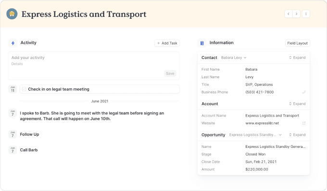327x191 pixels.
Task: Click Account Name value Express Logistics and Transport
Action: coord(272,116)
